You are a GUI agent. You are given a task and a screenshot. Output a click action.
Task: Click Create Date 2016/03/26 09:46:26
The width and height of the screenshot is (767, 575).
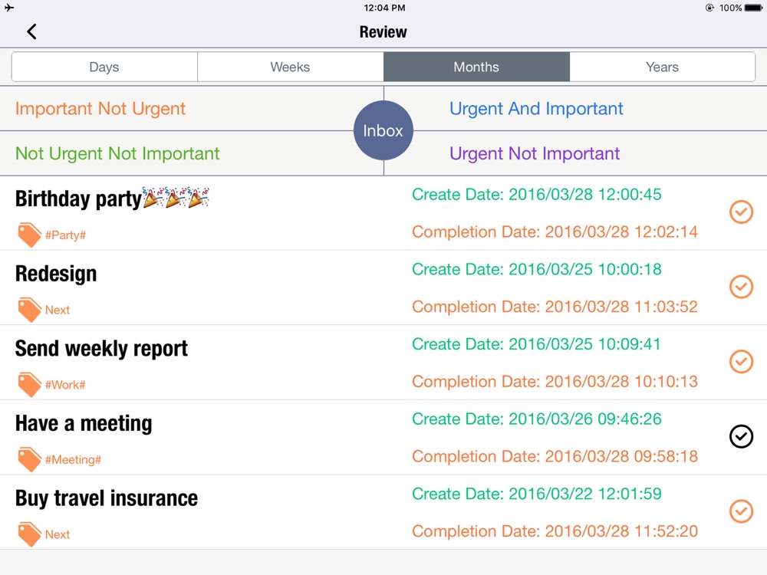(x=537, y=419)
